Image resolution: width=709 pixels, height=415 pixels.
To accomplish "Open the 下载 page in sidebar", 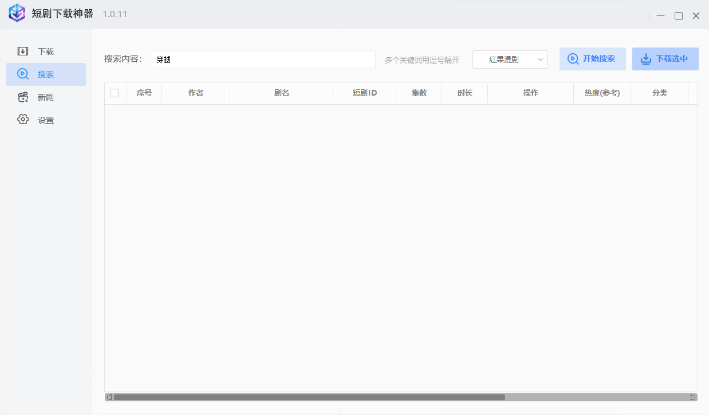I will click(x=46, y=52).
